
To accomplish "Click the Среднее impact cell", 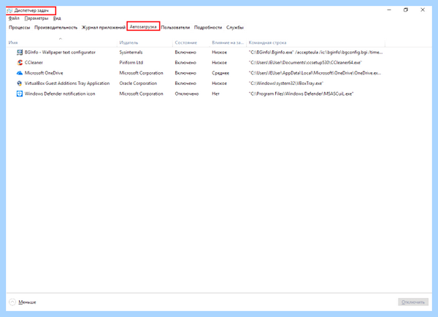I will point(220,73).
